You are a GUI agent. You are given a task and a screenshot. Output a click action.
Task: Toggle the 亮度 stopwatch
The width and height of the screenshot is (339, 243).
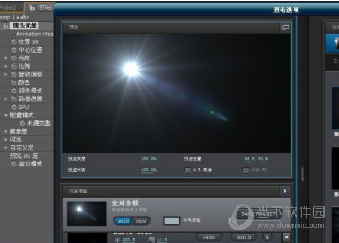point(14,58)
